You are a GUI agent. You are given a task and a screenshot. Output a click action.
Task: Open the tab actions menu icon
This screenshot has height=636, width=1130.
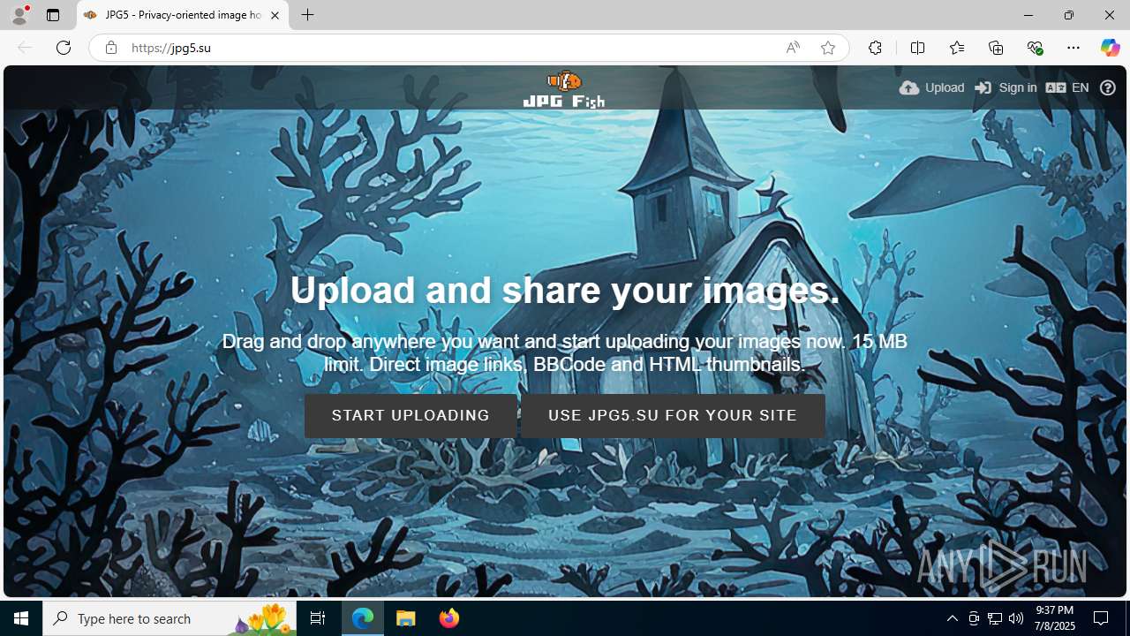tap(53, 15)
